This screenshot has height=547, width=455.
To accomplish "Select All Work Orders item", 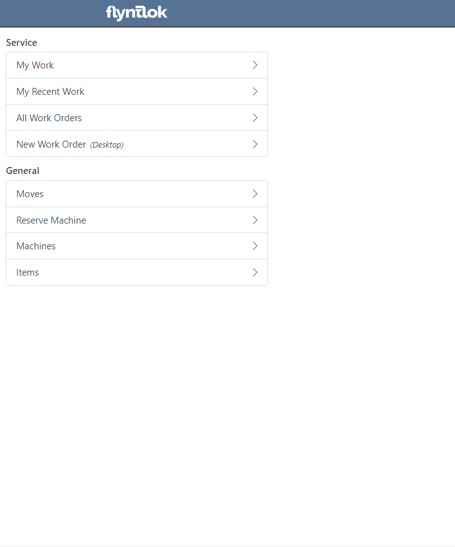I will [137, 117].
